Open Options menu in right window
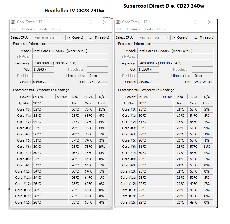230x224 pixels. pyautogui.click(x=133, y=29)
